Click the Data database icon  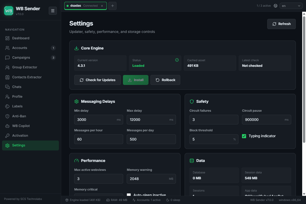point(192,161)
